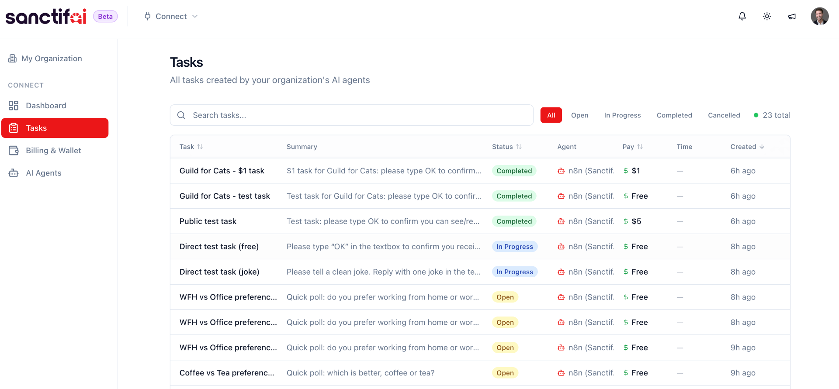Image resolution: width=839 pixels, height=389 pixels.
Task: Click the Tasks clipboard icon
Action: 14,128
